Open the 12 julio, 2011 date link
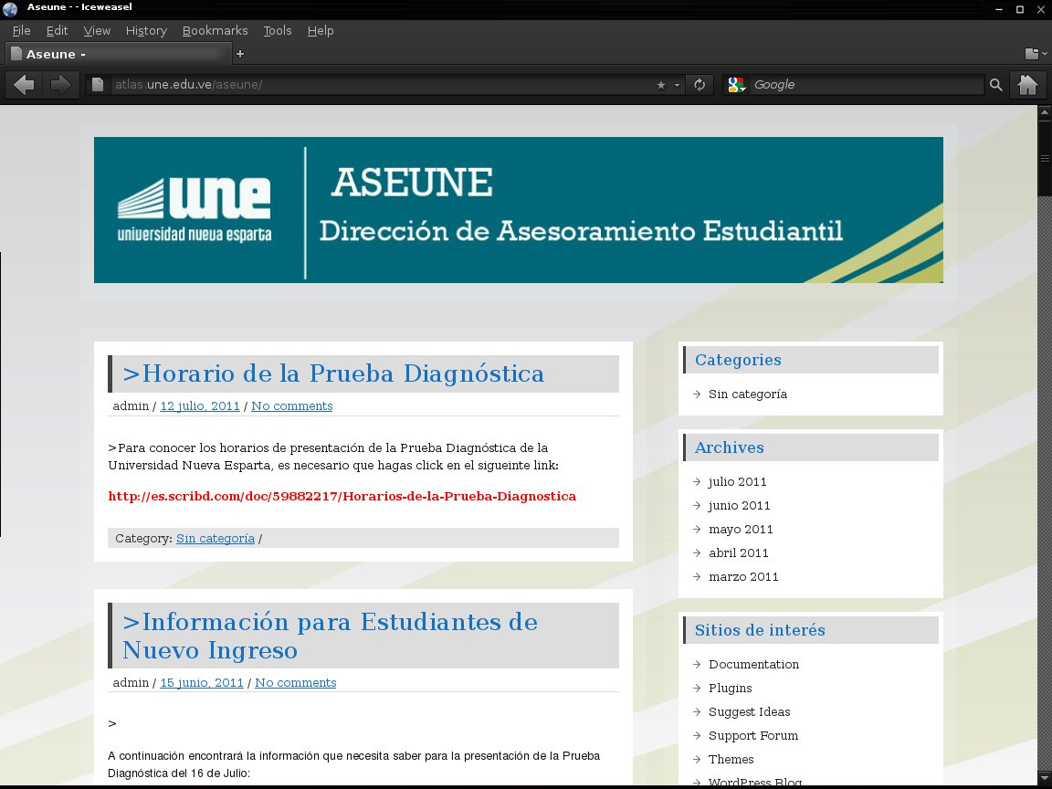This screenshot has height=789, width=1052. [200, 405]
